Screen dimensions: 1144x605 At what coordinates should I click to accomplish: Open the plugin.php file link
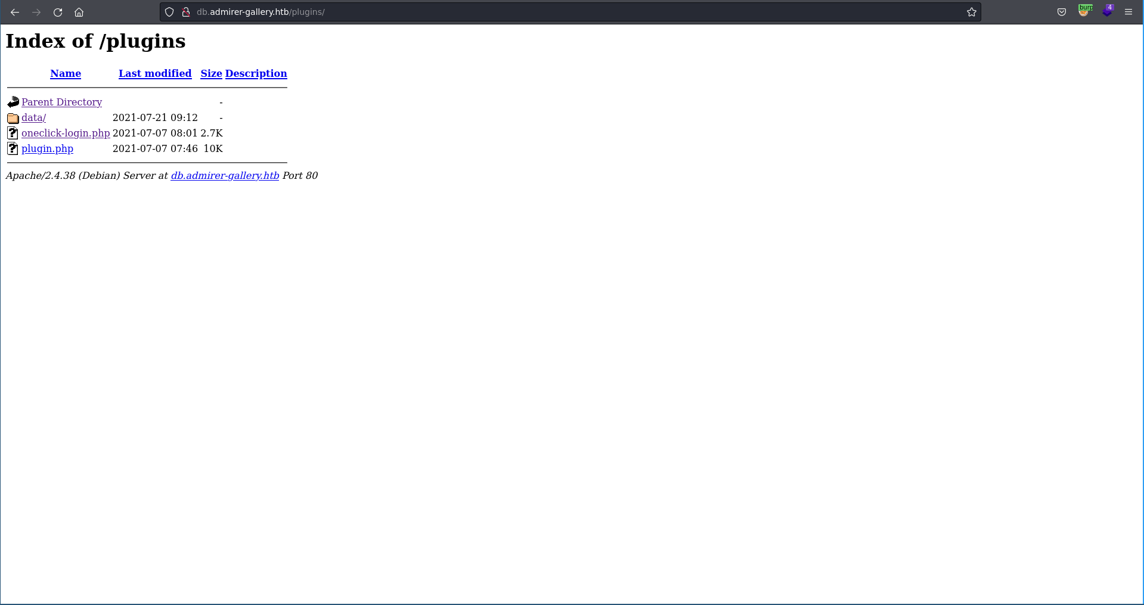(47, 148)
